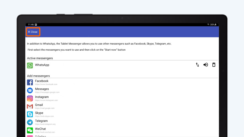Select the Instagram icon
This screenshot has width=244, height=137.
(30, 98)
